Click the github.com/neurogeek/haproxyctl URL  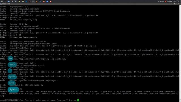(34, 80)
